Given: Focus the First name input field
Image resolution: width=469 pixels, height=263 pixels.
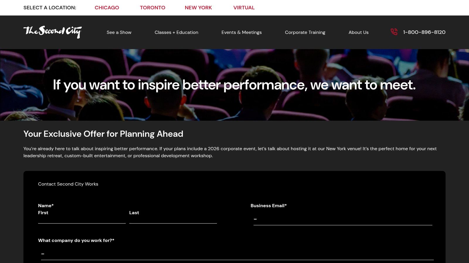Looking at the screenshot, I should click(82, 220).
